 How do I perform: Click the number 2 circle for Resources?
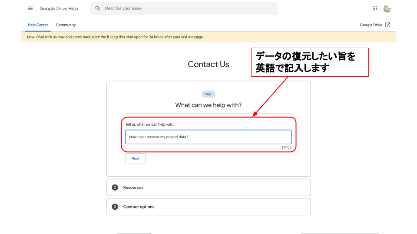click(x=115, y=188)
